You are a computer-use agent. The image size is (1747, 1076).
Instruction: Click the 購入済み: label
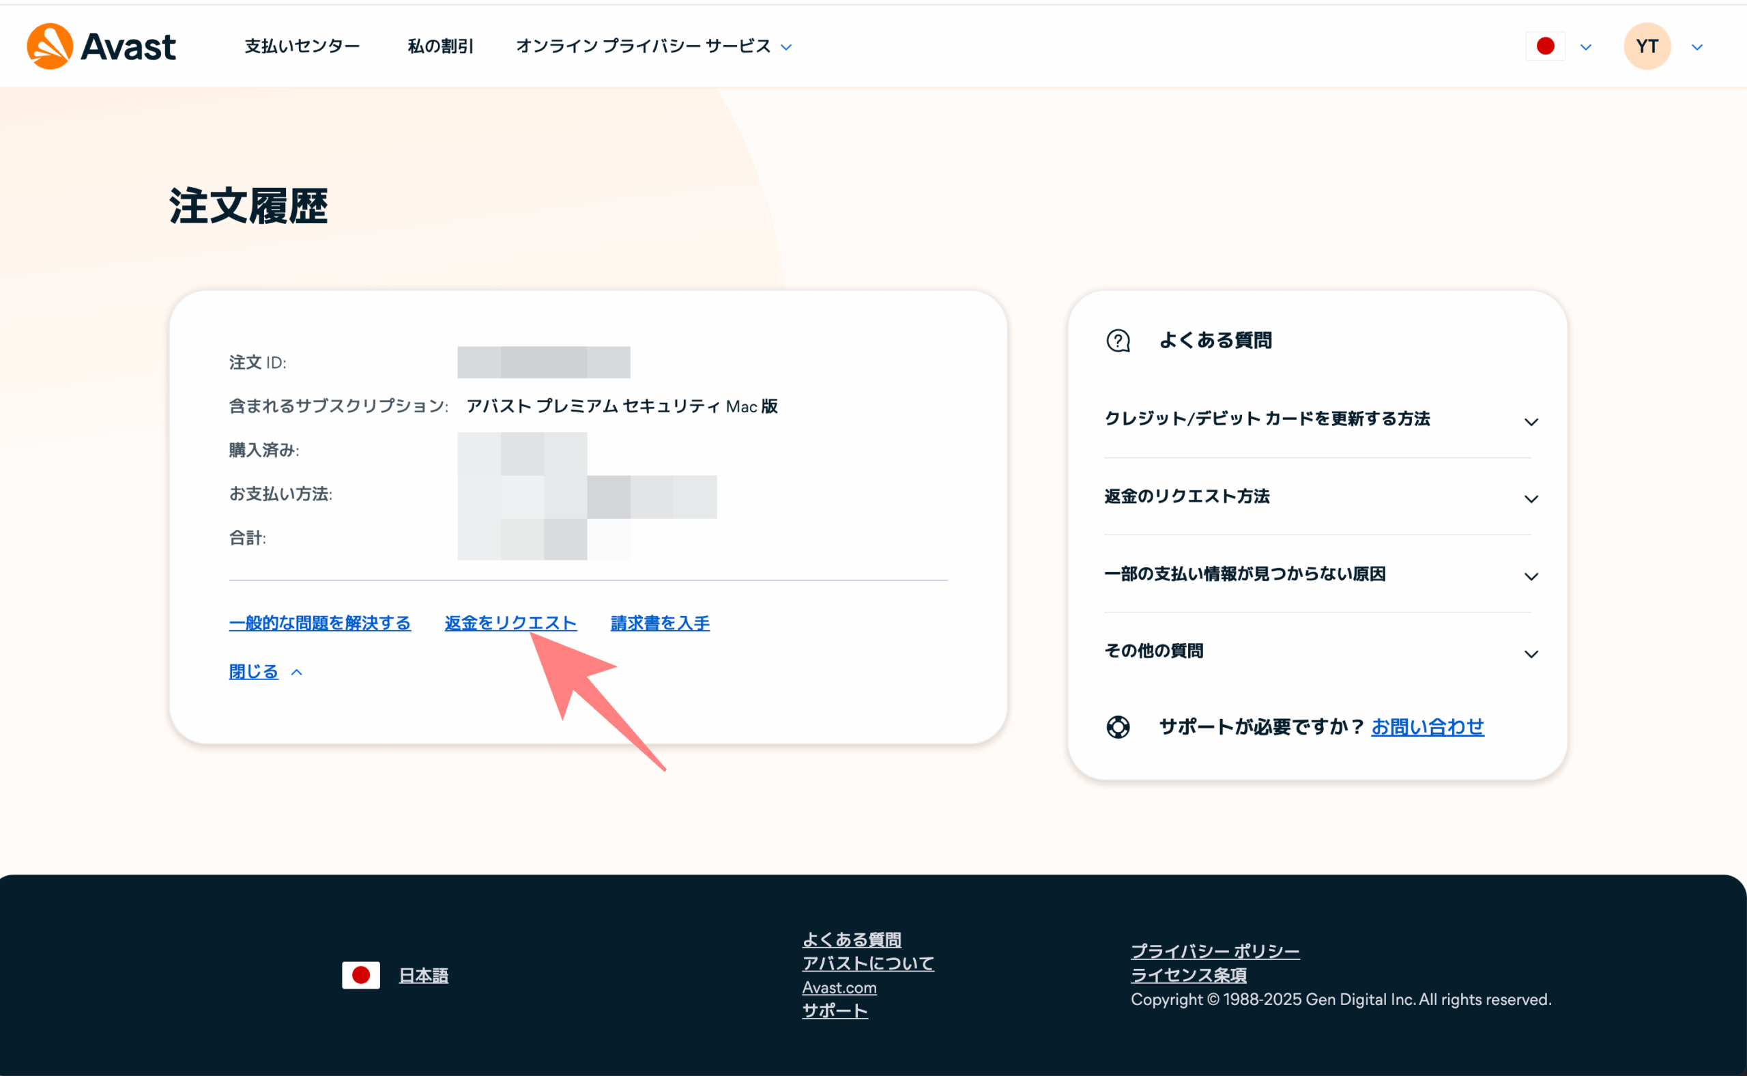coord(265,451)
